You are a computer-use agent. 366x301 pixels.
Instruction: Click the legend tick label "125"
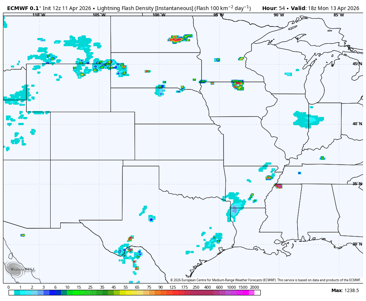[x=173, y=287]
